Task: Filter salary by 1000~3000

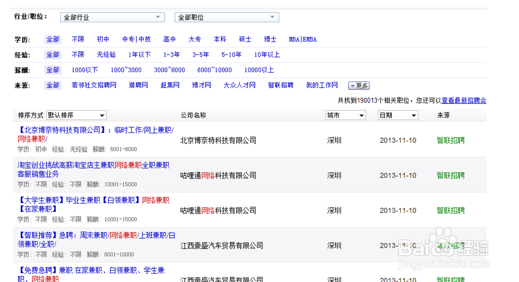Action: [126, 70]
